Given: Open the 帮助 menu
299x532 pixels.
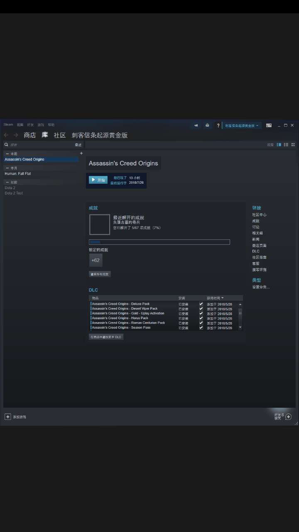Looking at the screenshot, I should 51,125.
